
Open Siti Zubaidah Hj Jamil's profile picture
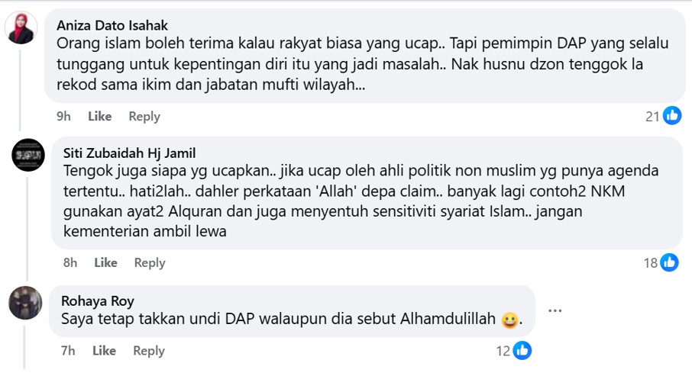pos(28,155)
